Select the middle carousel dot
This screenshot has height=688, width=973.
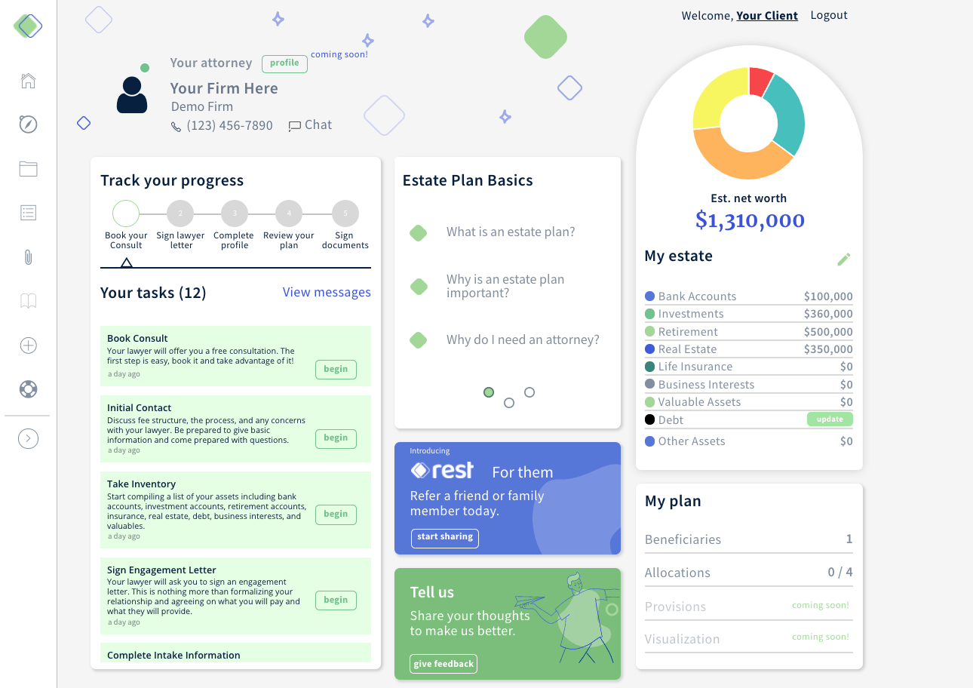509,403
